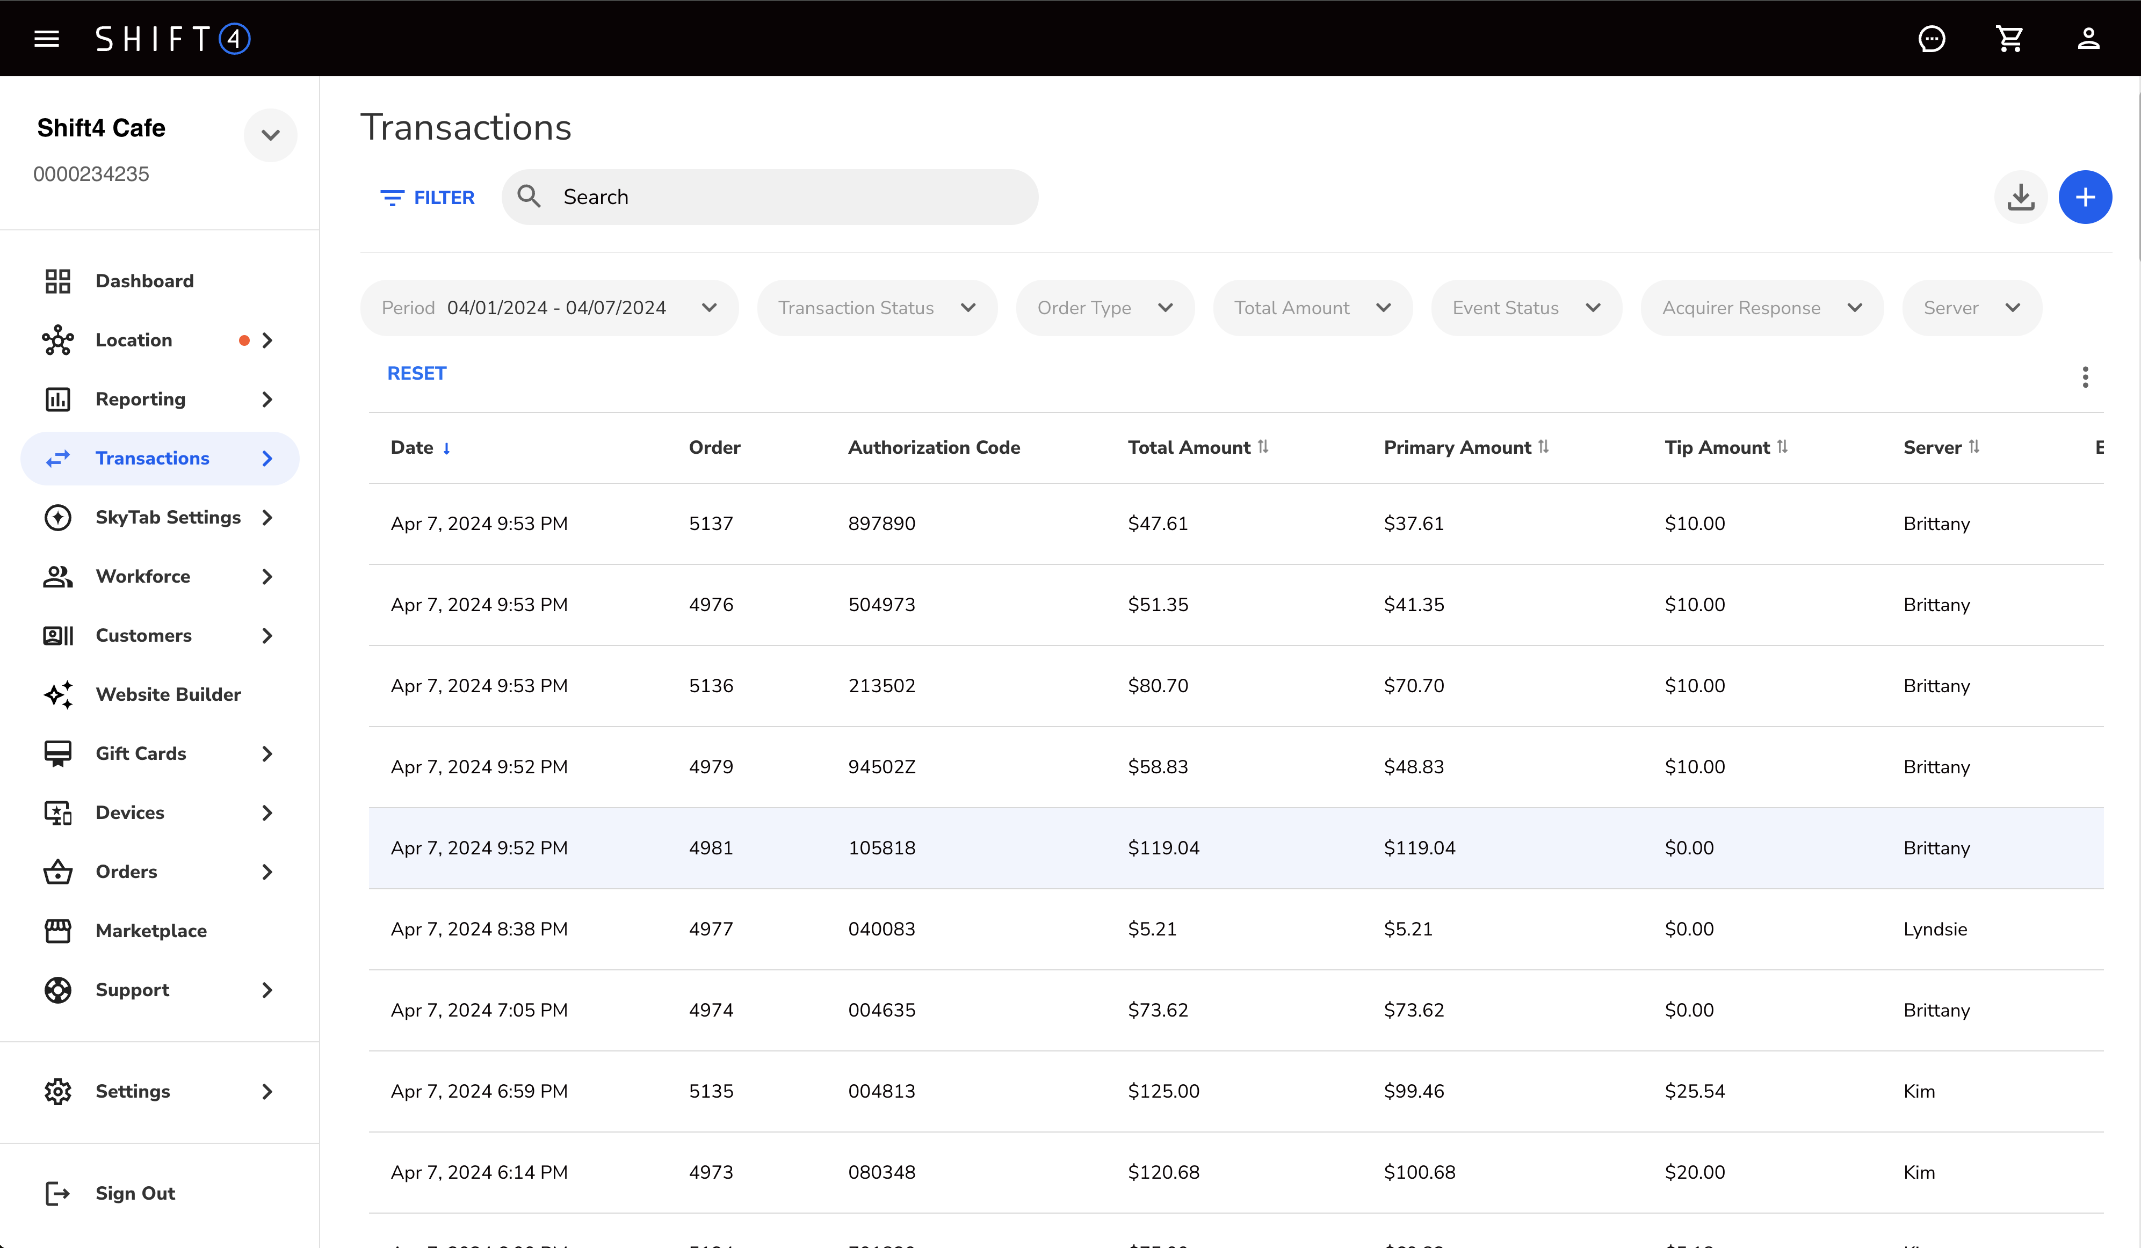The height and width of the screenshot is (1248, 2141).
Task: Open the shopping cart icon
Action: tap(2009, 38)
